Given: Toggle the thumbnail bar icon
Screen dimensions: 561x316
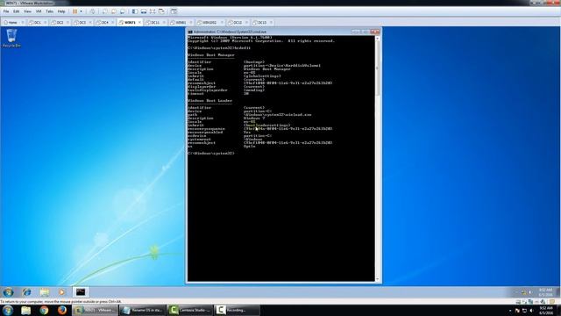Looking at the screenshot, I should click(x=144, y=11).
